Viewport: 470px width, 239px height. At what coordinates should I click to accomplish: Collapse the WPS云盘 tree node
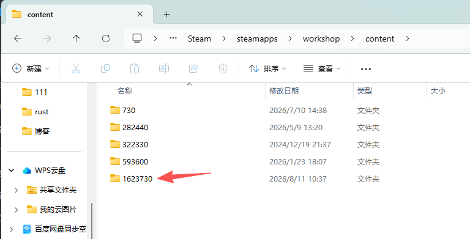tap(12, 171)
